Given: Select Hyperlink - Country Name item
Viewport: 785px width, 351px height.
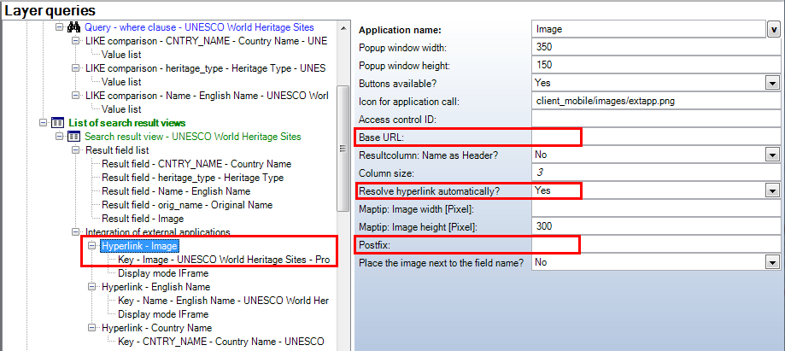Looking at the screenshot, I should click(x=156, y=328).
